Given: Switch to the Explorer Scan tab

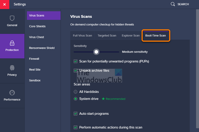Looking at the screenshot, I should pos(130,35).
